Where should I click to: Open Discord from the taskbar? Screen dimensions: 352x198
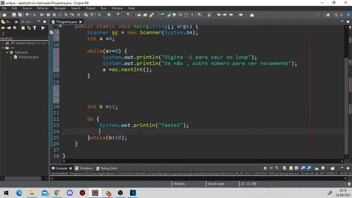[x=70, y=193]
